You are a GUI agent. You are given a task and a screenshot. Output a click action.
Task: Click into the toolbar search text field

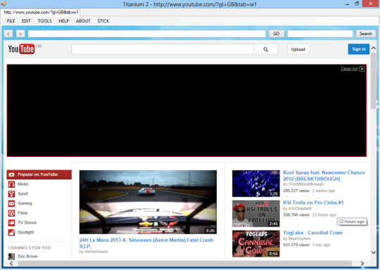pos(320,34)
